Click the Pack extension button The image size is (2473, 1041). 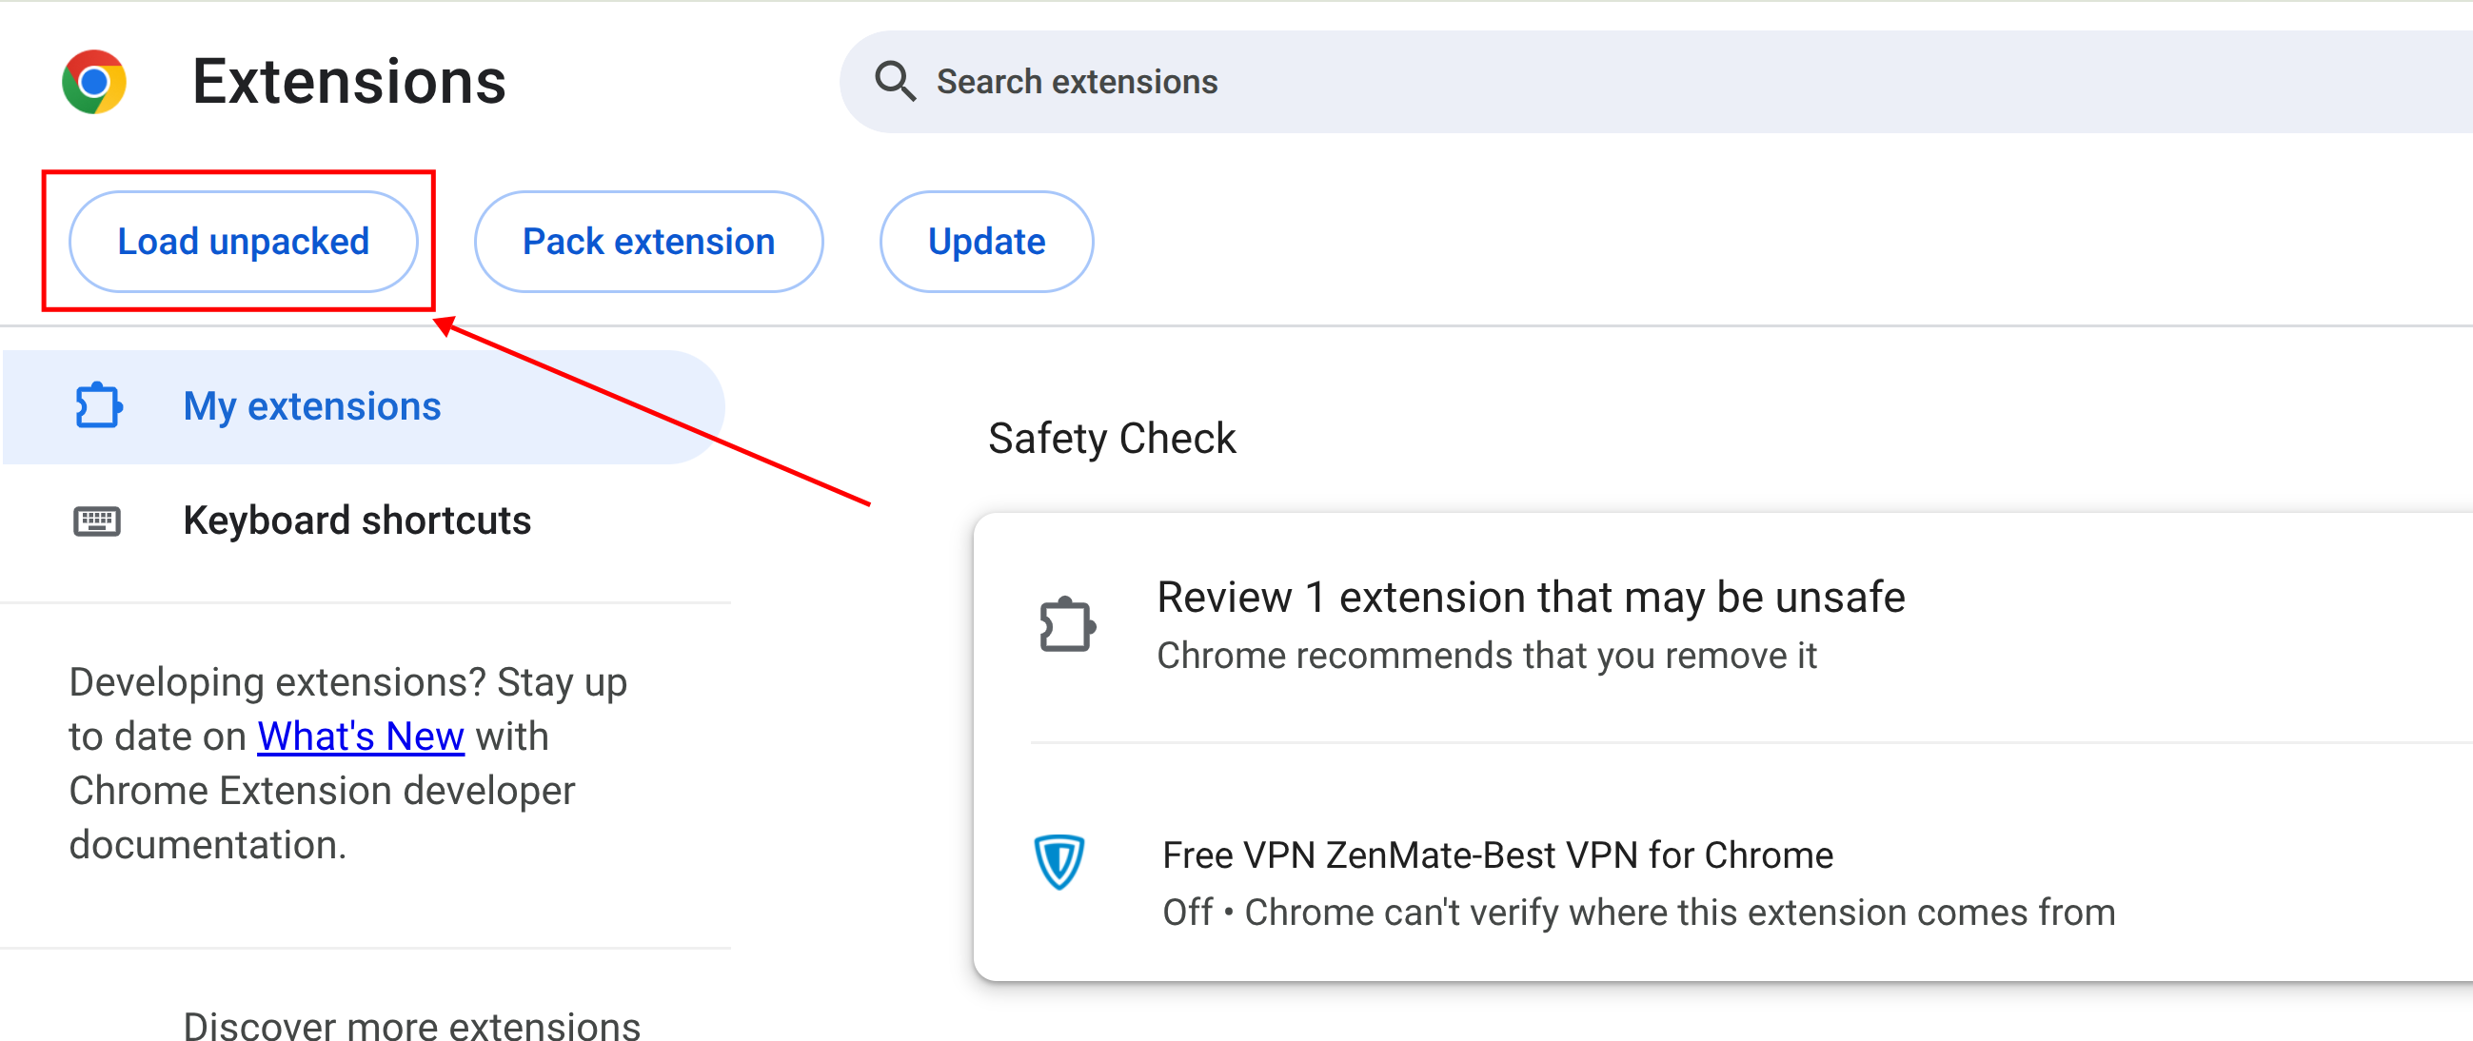tap(649, 242)
